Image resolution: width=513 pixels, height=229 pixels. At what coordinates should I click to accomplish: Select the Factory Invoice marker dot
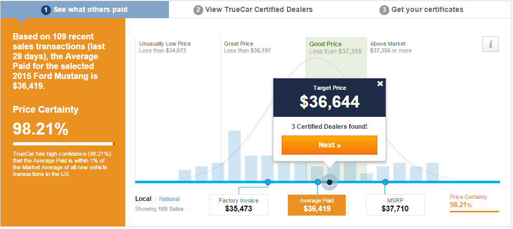click(268, 182)
